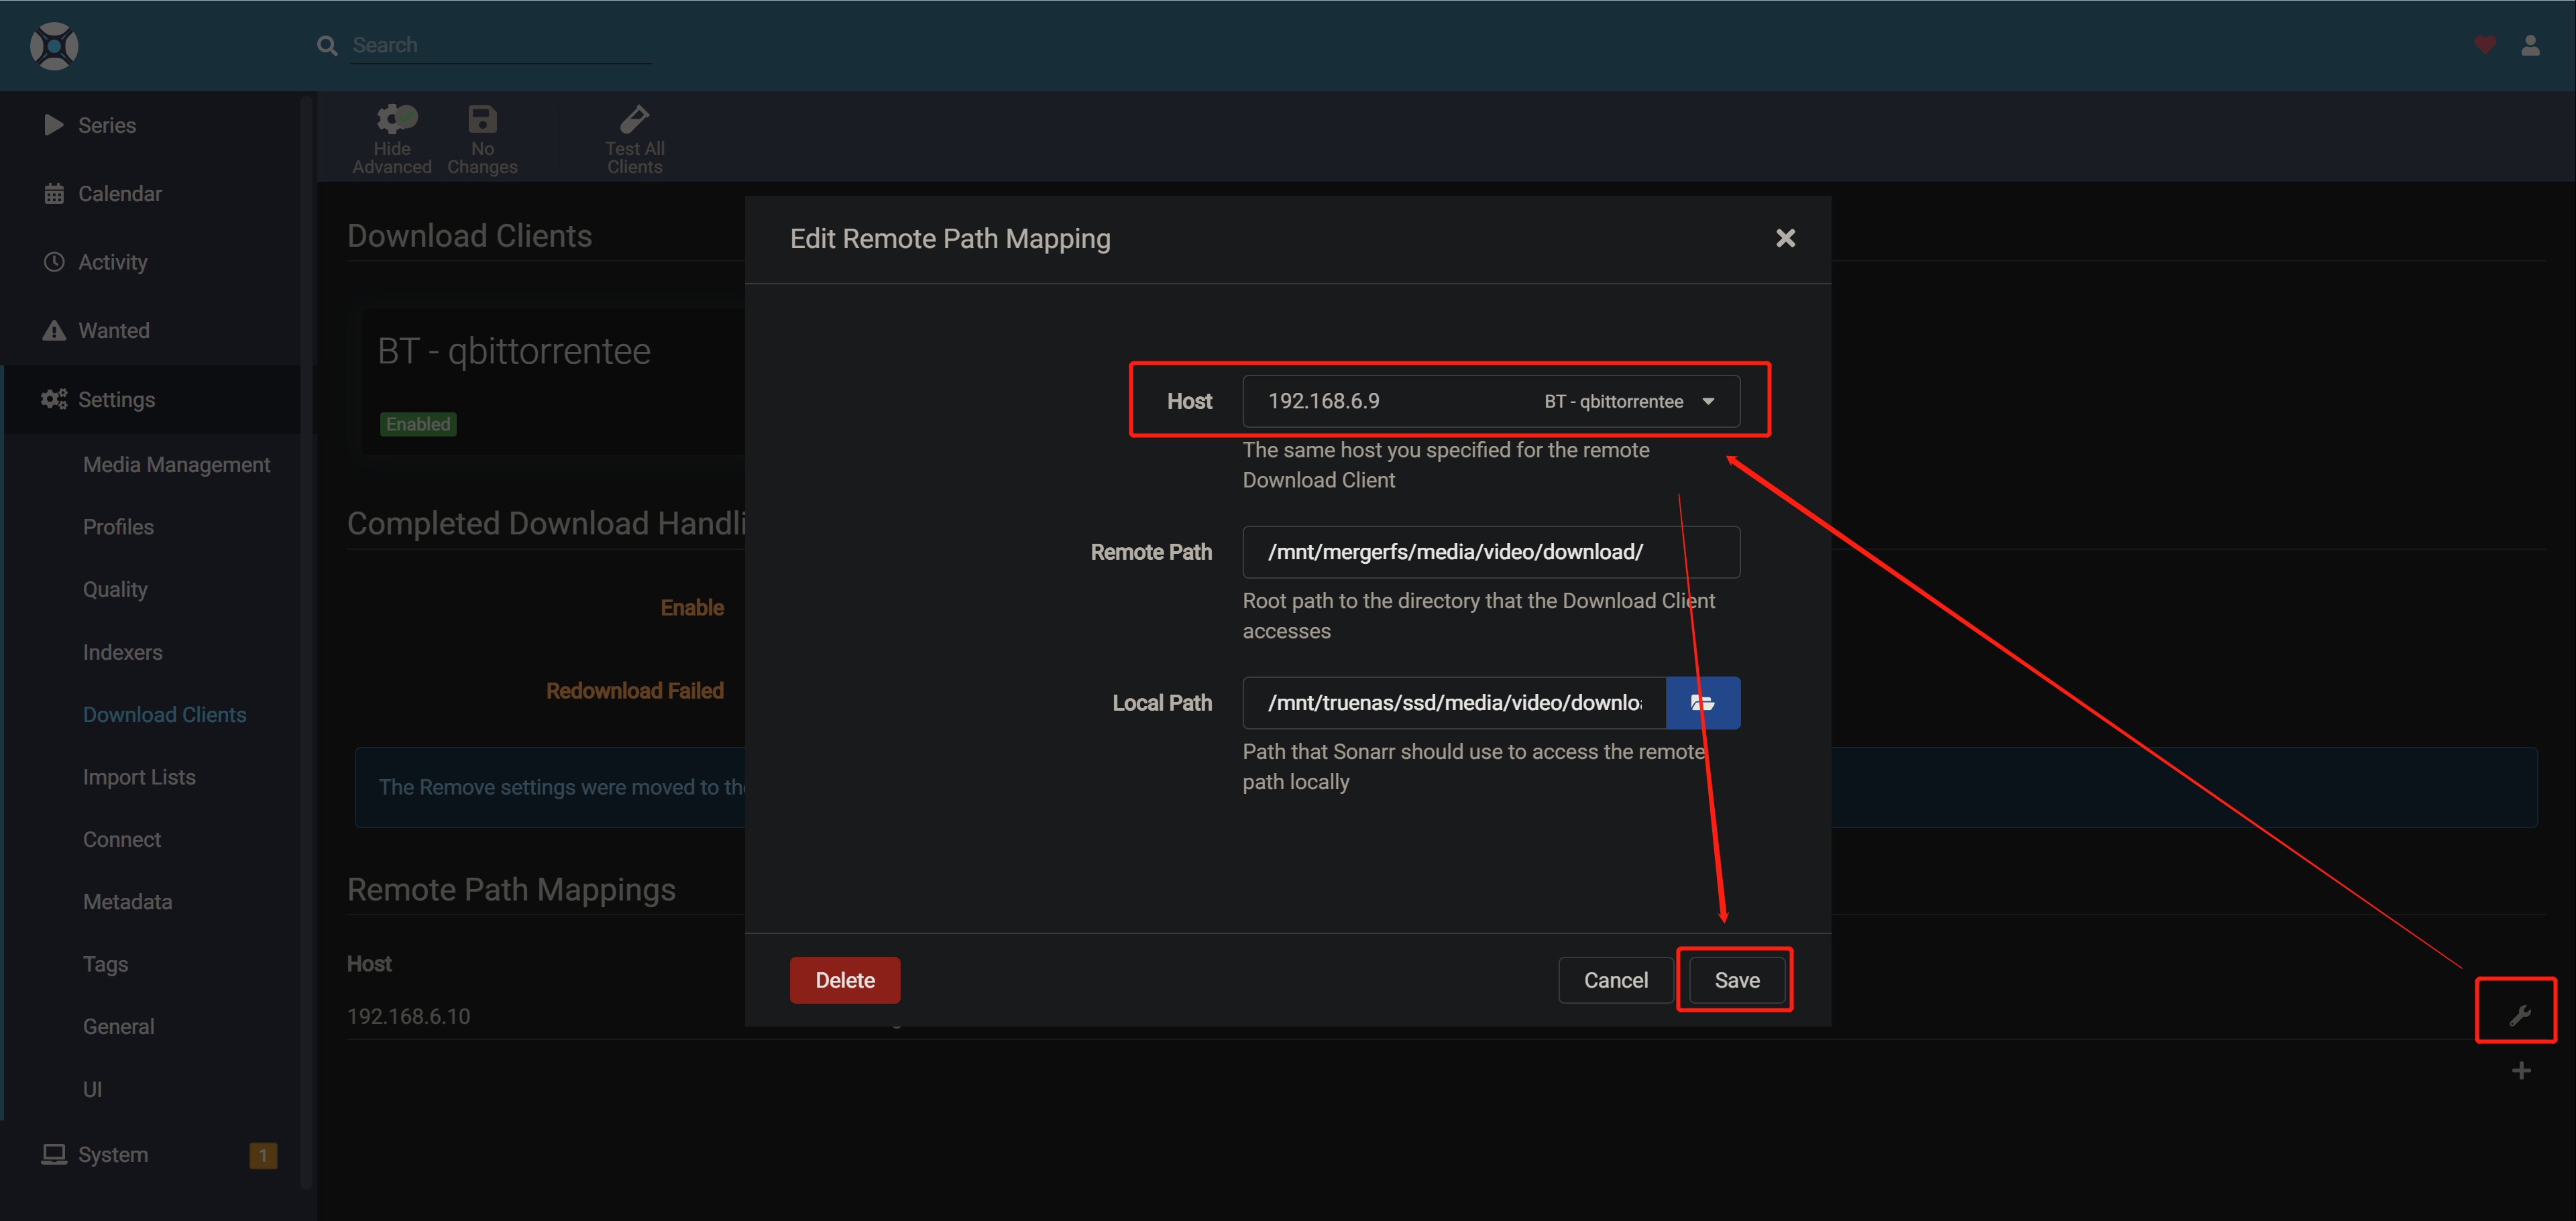The height and width of the screenshot is (1221, 2576).
Task: Click the Wanted warning icon
Action: click(x=55, y=330)
